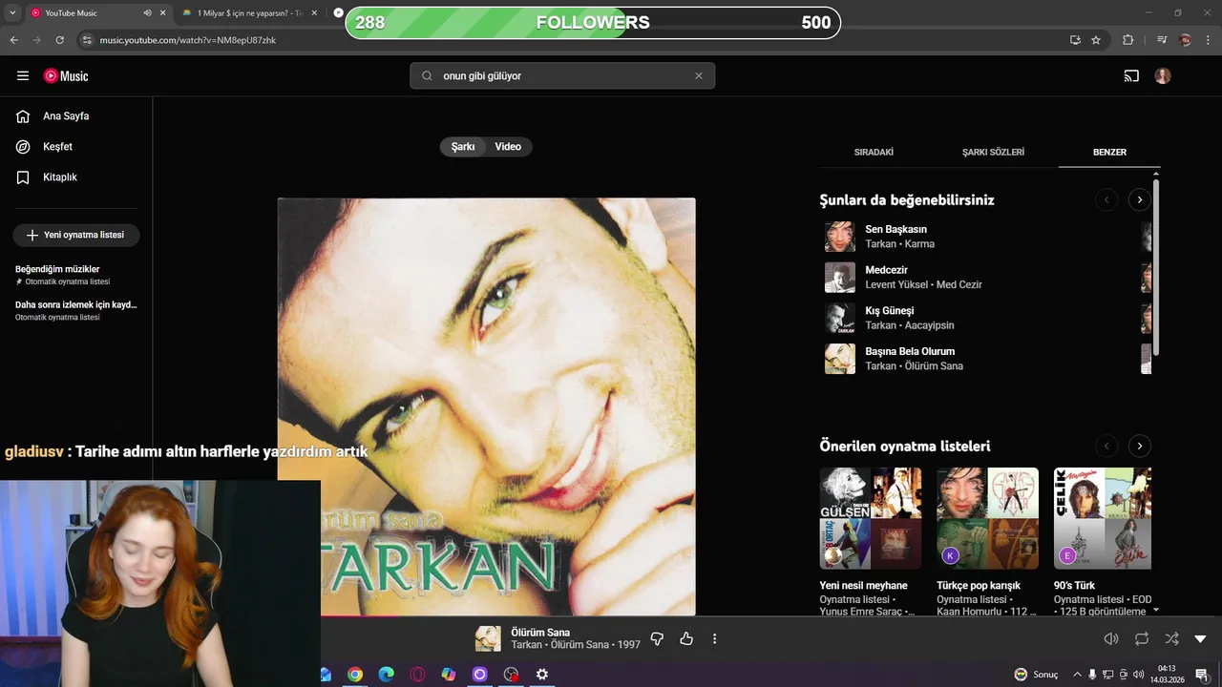Dislike the current song with the thumbs down

point(657,639)
